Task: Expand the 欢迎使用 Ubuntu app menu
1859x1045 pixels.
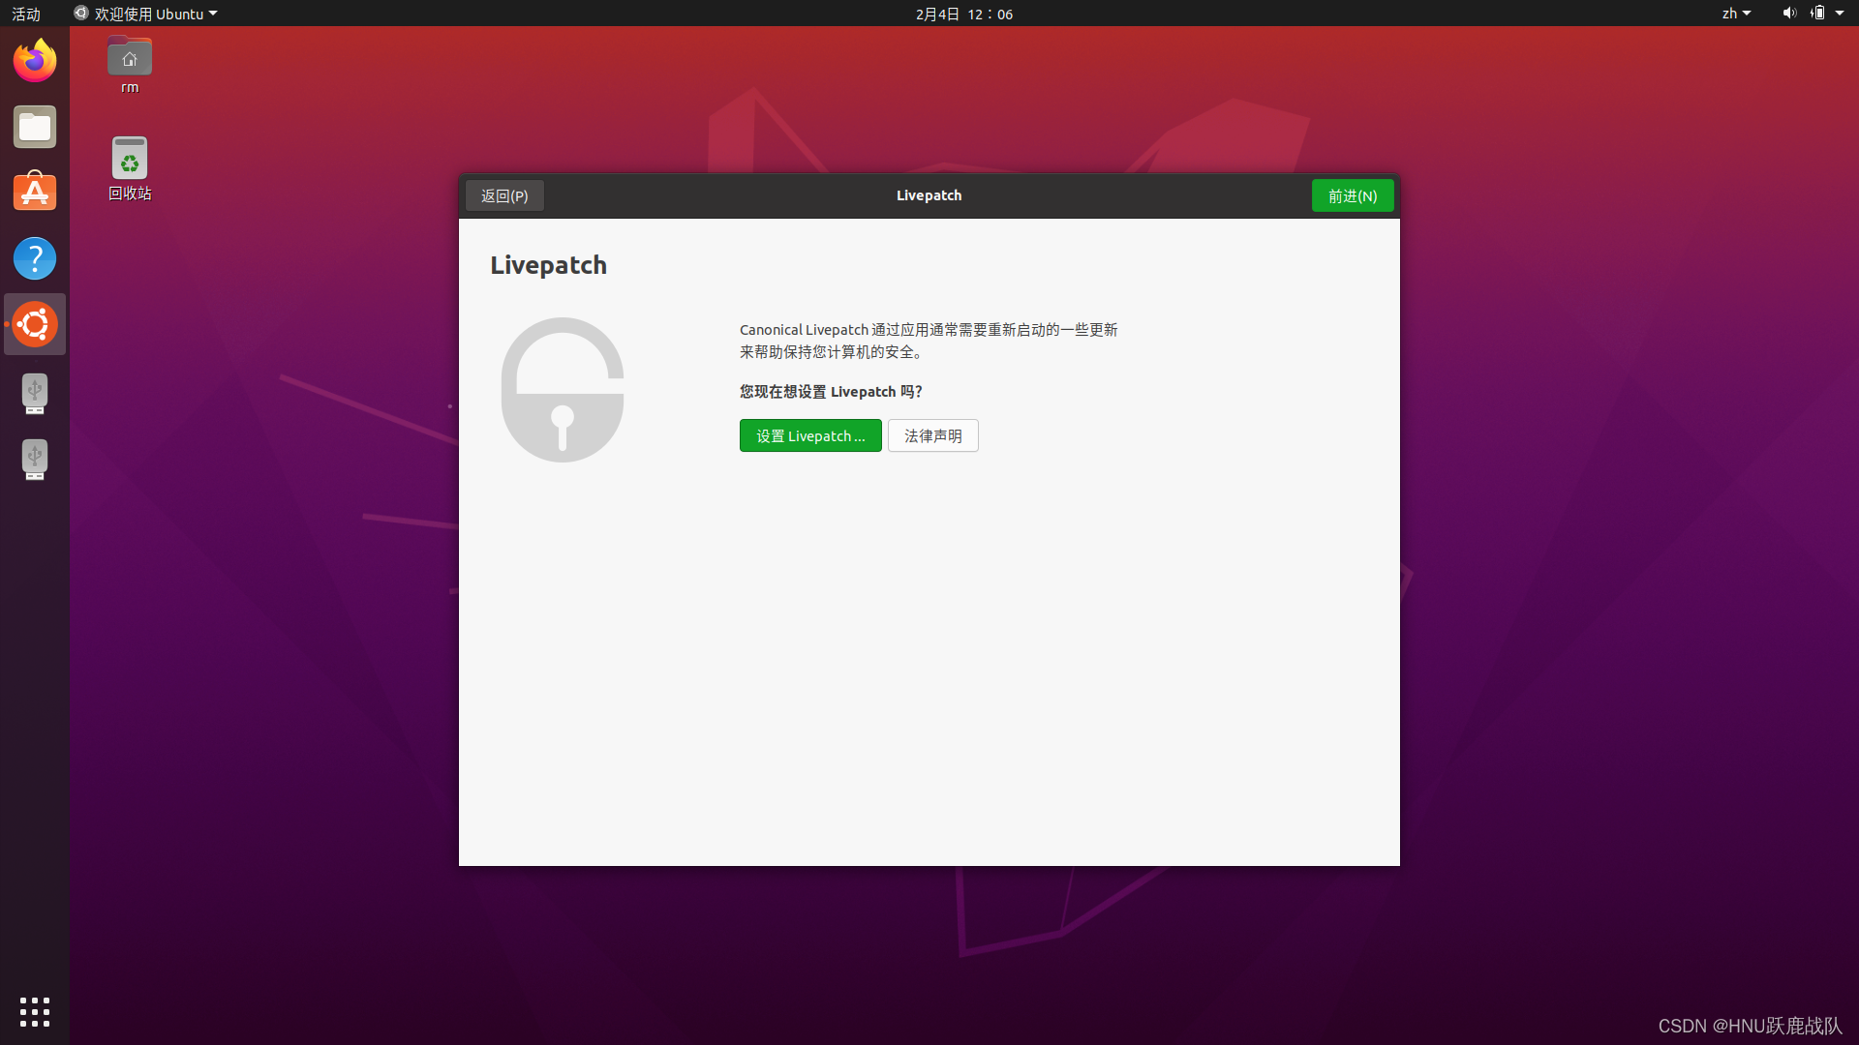Action: click(147, 14)
